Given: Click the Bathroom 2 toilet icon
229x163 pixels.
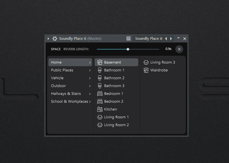Looking at the screenshot, I should 100,78.
